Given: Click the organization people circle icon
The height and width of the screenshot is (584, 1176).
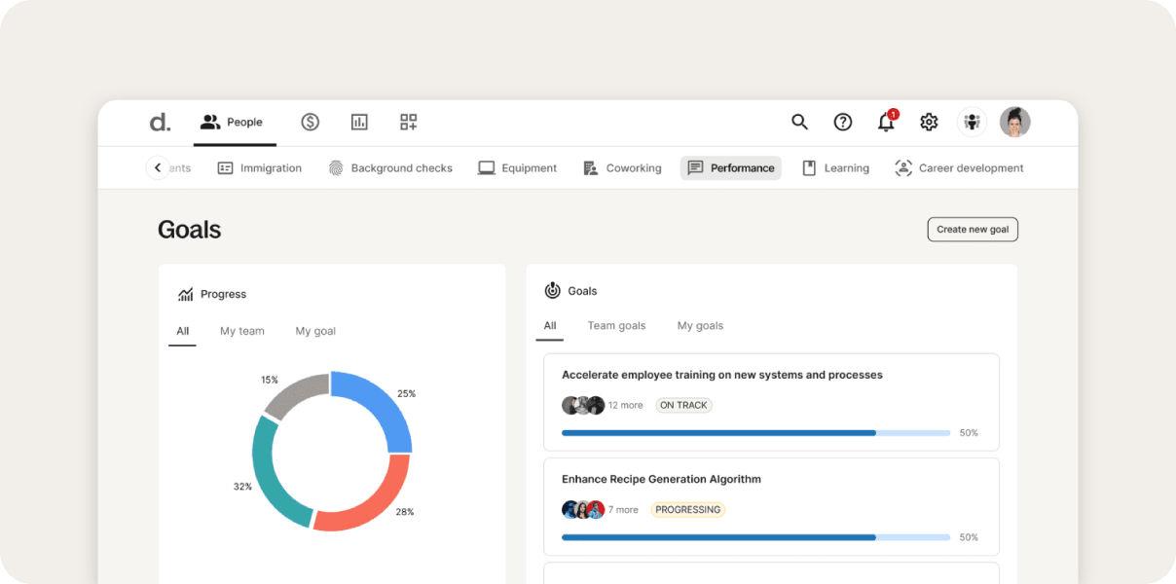Looking at the screenshot, I should (x=972, y=122).
